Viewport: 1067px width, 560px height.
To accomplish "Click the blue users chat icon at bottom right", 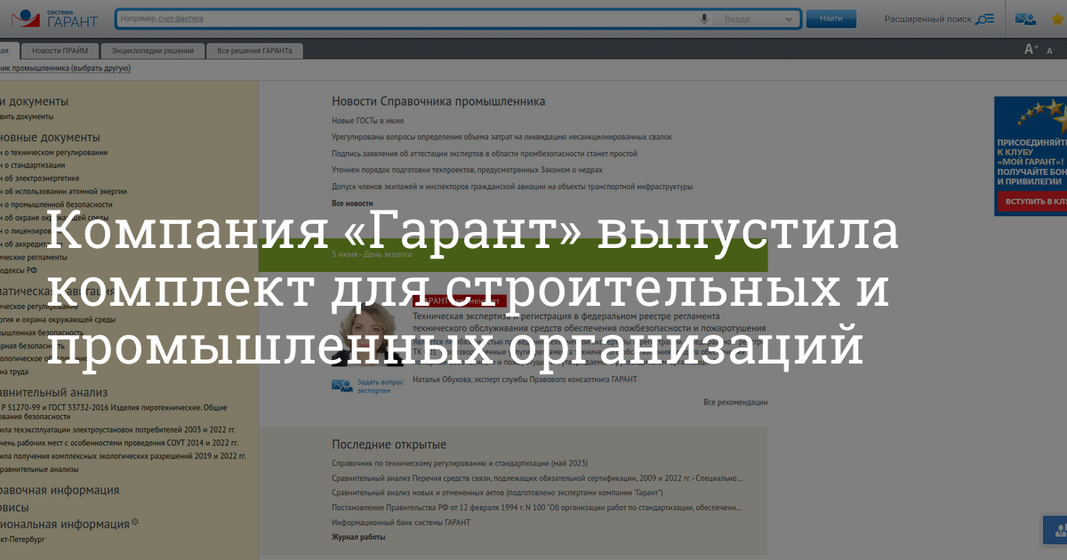I will (x=1056, y=531).
